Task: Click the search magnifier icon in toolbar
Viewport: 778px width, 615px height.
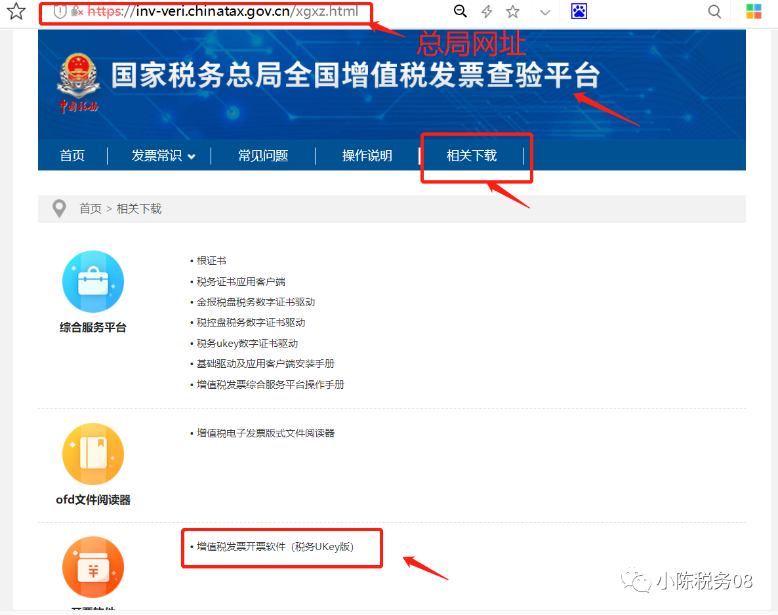Action: (x=714, y=11)
